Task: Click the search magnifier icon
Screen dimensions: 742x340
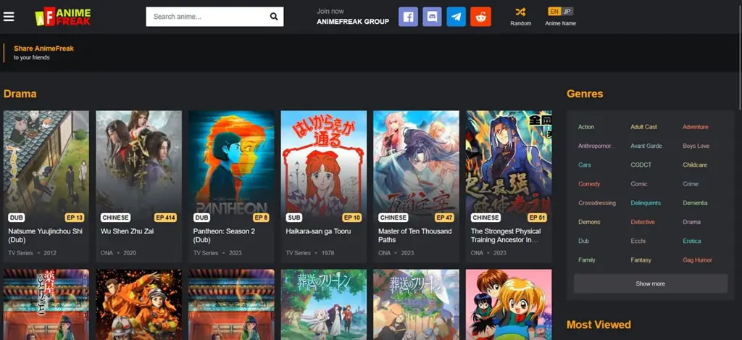Action: pos(273,17)
